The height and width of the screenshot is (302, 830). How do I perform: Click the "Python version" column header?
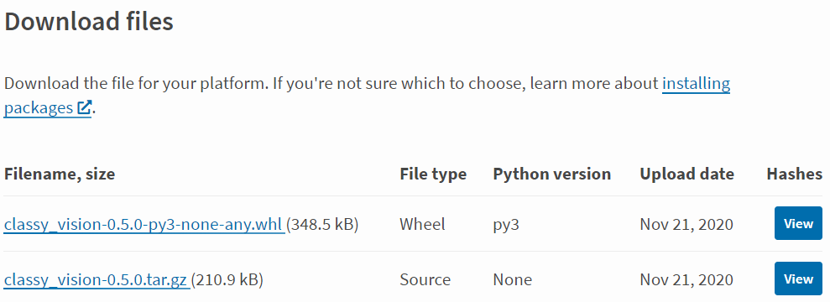pos(551,174)
